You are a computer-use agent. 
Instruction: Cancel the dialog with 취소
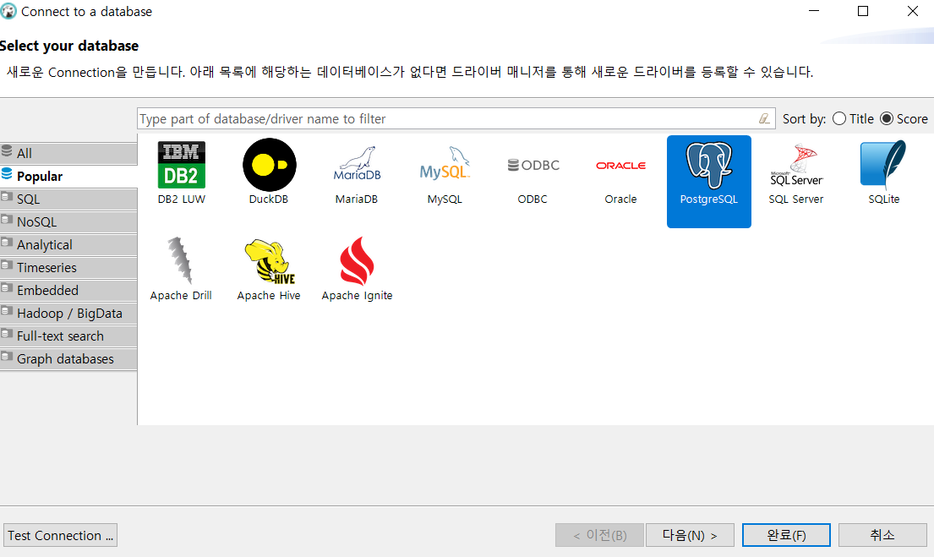(x=882, y=535)
